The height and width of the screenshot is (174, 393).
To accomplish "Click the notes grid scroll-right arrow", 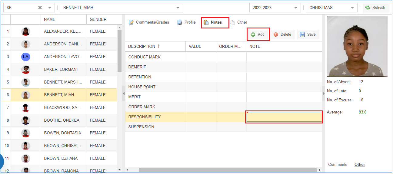I will [320, 170].
